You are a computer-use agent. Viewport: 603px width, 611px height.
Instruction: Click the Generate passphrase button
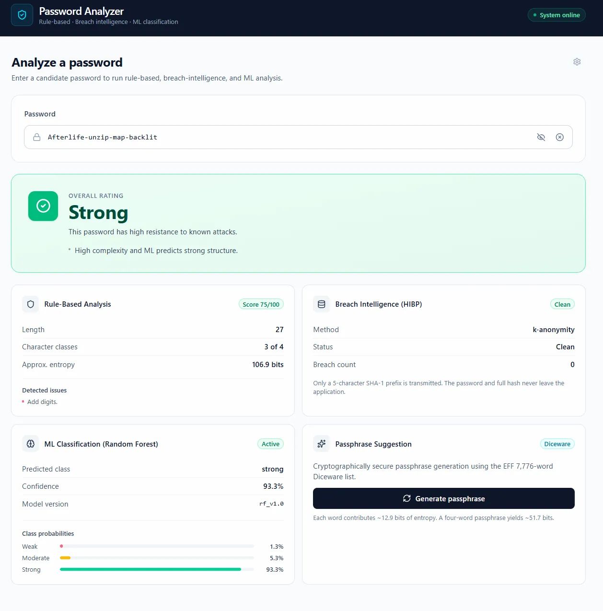pyautogui.click(x=444, y=498)
